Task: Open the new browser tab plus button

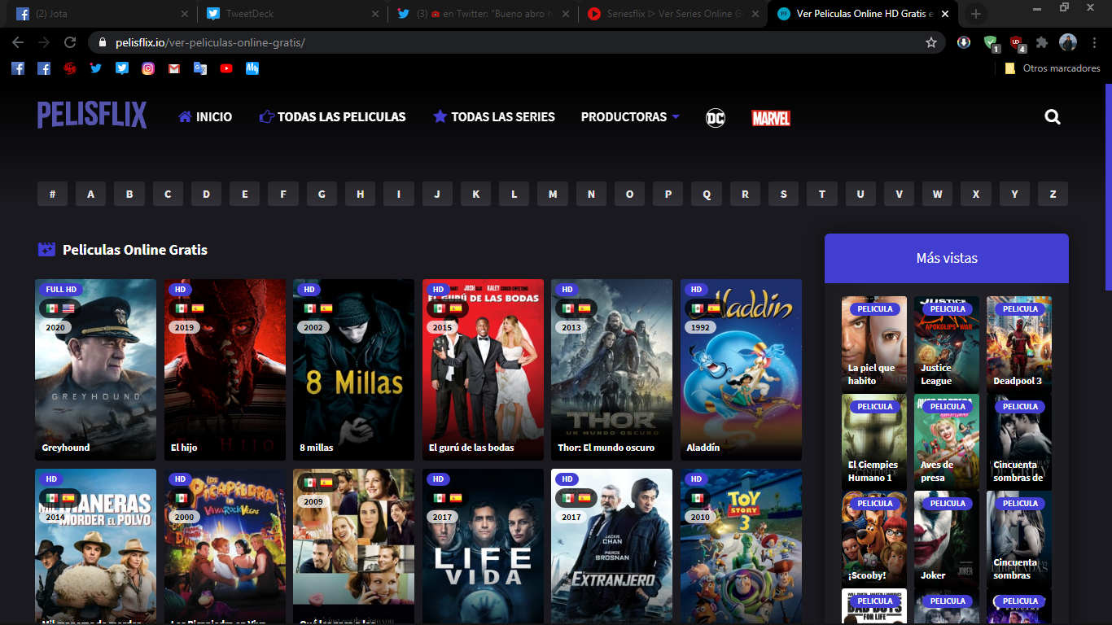Action: pyautogui.click(x=976, y=14)
